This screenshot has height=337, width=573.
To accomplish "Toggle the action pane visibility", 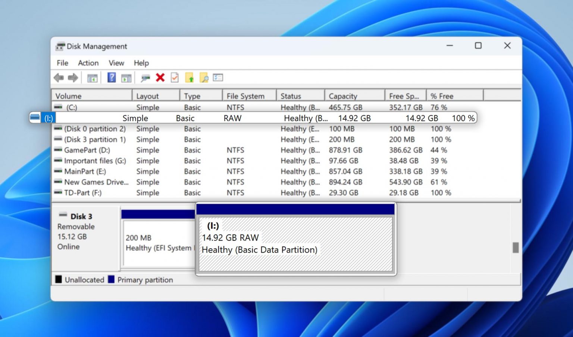I will click(x=126, y=78).
